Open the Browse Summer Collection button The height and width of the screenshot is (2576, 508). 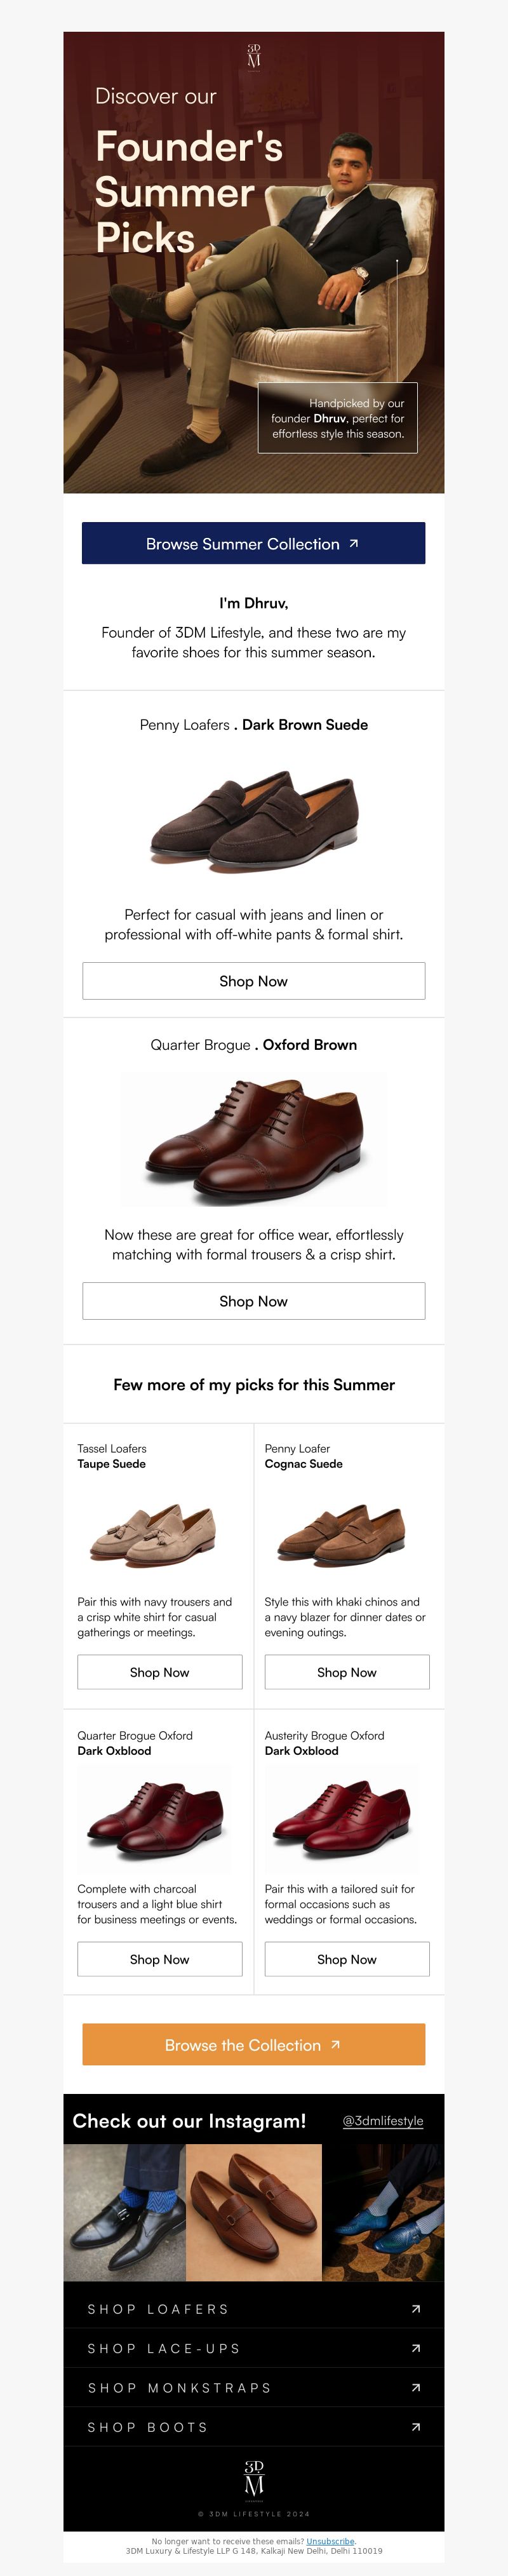point(254,543)
